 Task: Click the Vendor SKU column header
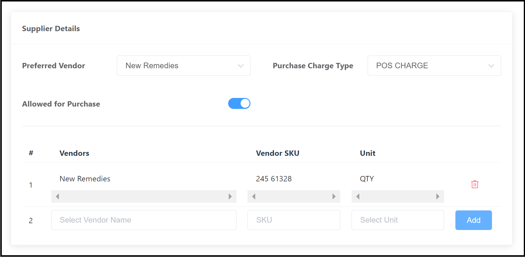tap(278, 153)
